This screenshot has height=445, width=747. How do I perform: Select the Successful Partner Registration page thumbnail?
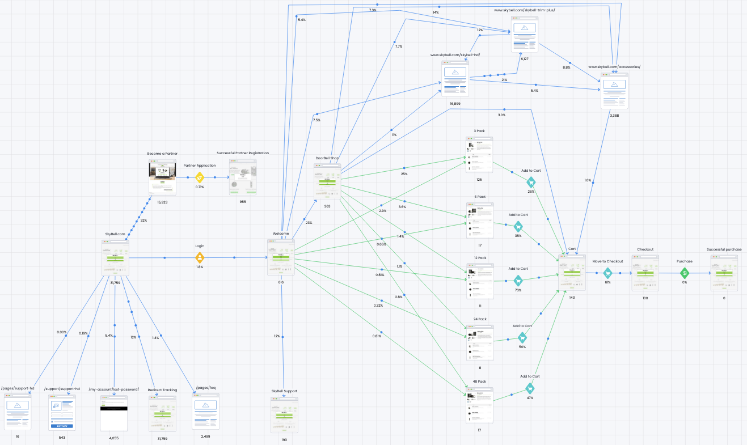pos(243,177)
